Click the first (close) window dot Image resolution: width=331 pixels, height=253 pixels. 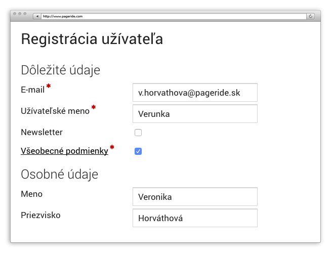[x=15, y=14]
